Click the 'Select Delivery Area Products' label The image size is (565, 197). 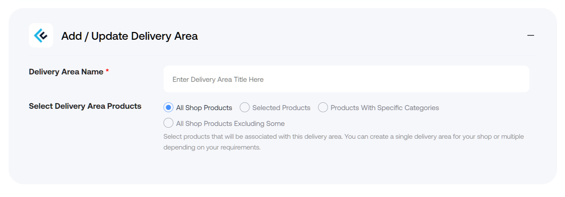coord(85,106)
